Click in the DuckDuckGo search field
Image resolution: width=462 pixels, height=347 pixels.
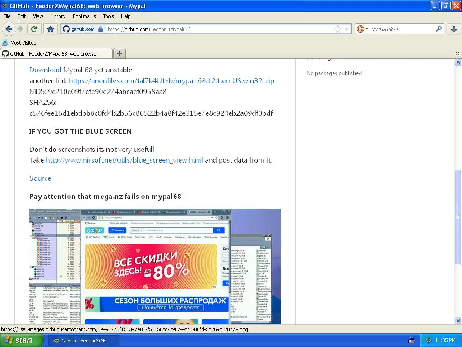[401, 29]
